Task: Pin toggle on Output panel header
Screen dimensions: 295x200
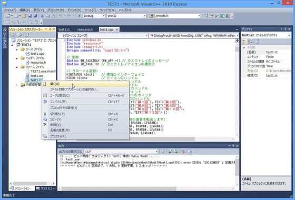Action: pyautogui.click(x=233, y=146)
